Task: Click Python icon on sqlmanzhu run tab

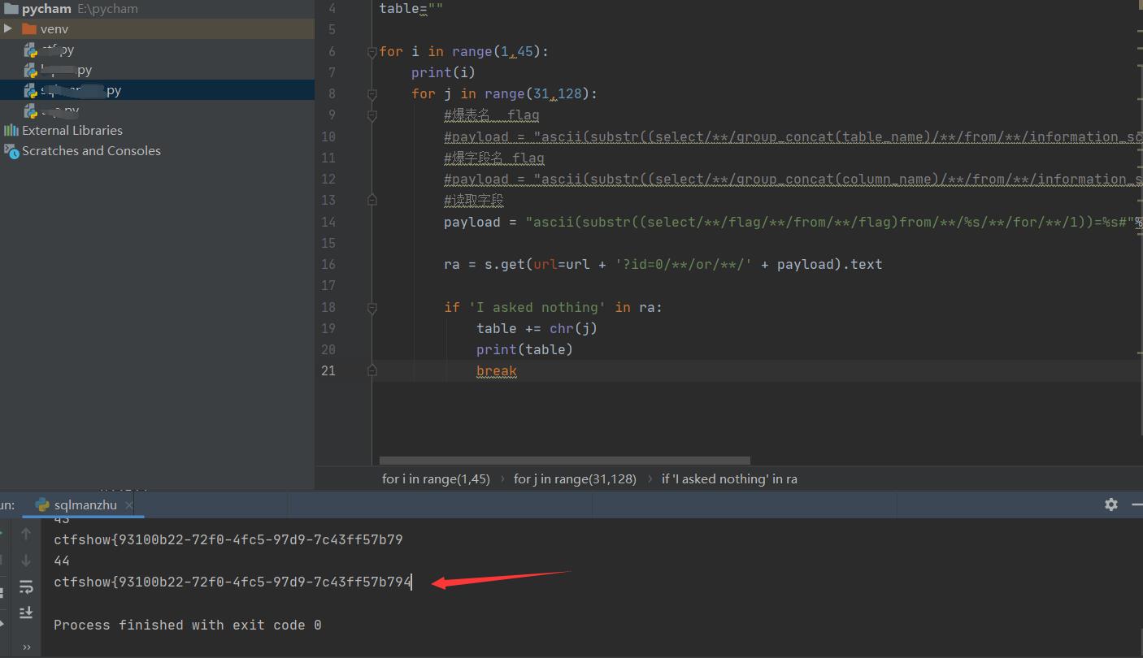Action: click(x=42, y=504)
